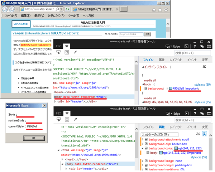This screenshot has height=172, width=215.
Task: Expand head node in lower DOM tree
Action: tap(62, 159)
